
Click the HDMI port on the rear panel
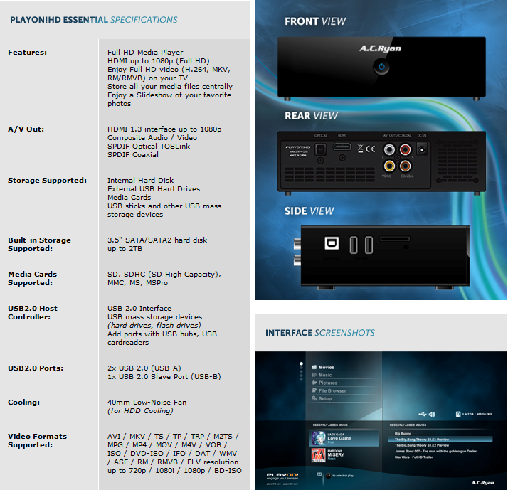point(342,147)
